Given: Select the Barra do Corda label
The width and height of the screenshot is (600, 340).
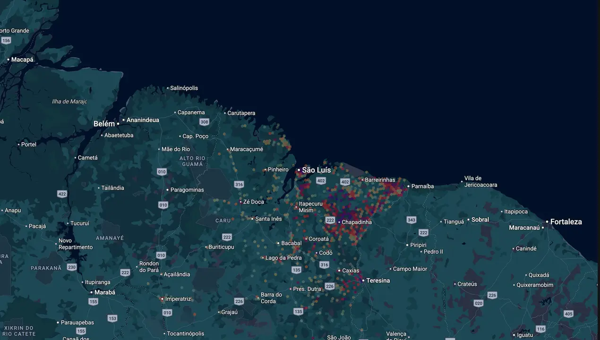Looking at the screenshot, I should click(x=271, y=298).
